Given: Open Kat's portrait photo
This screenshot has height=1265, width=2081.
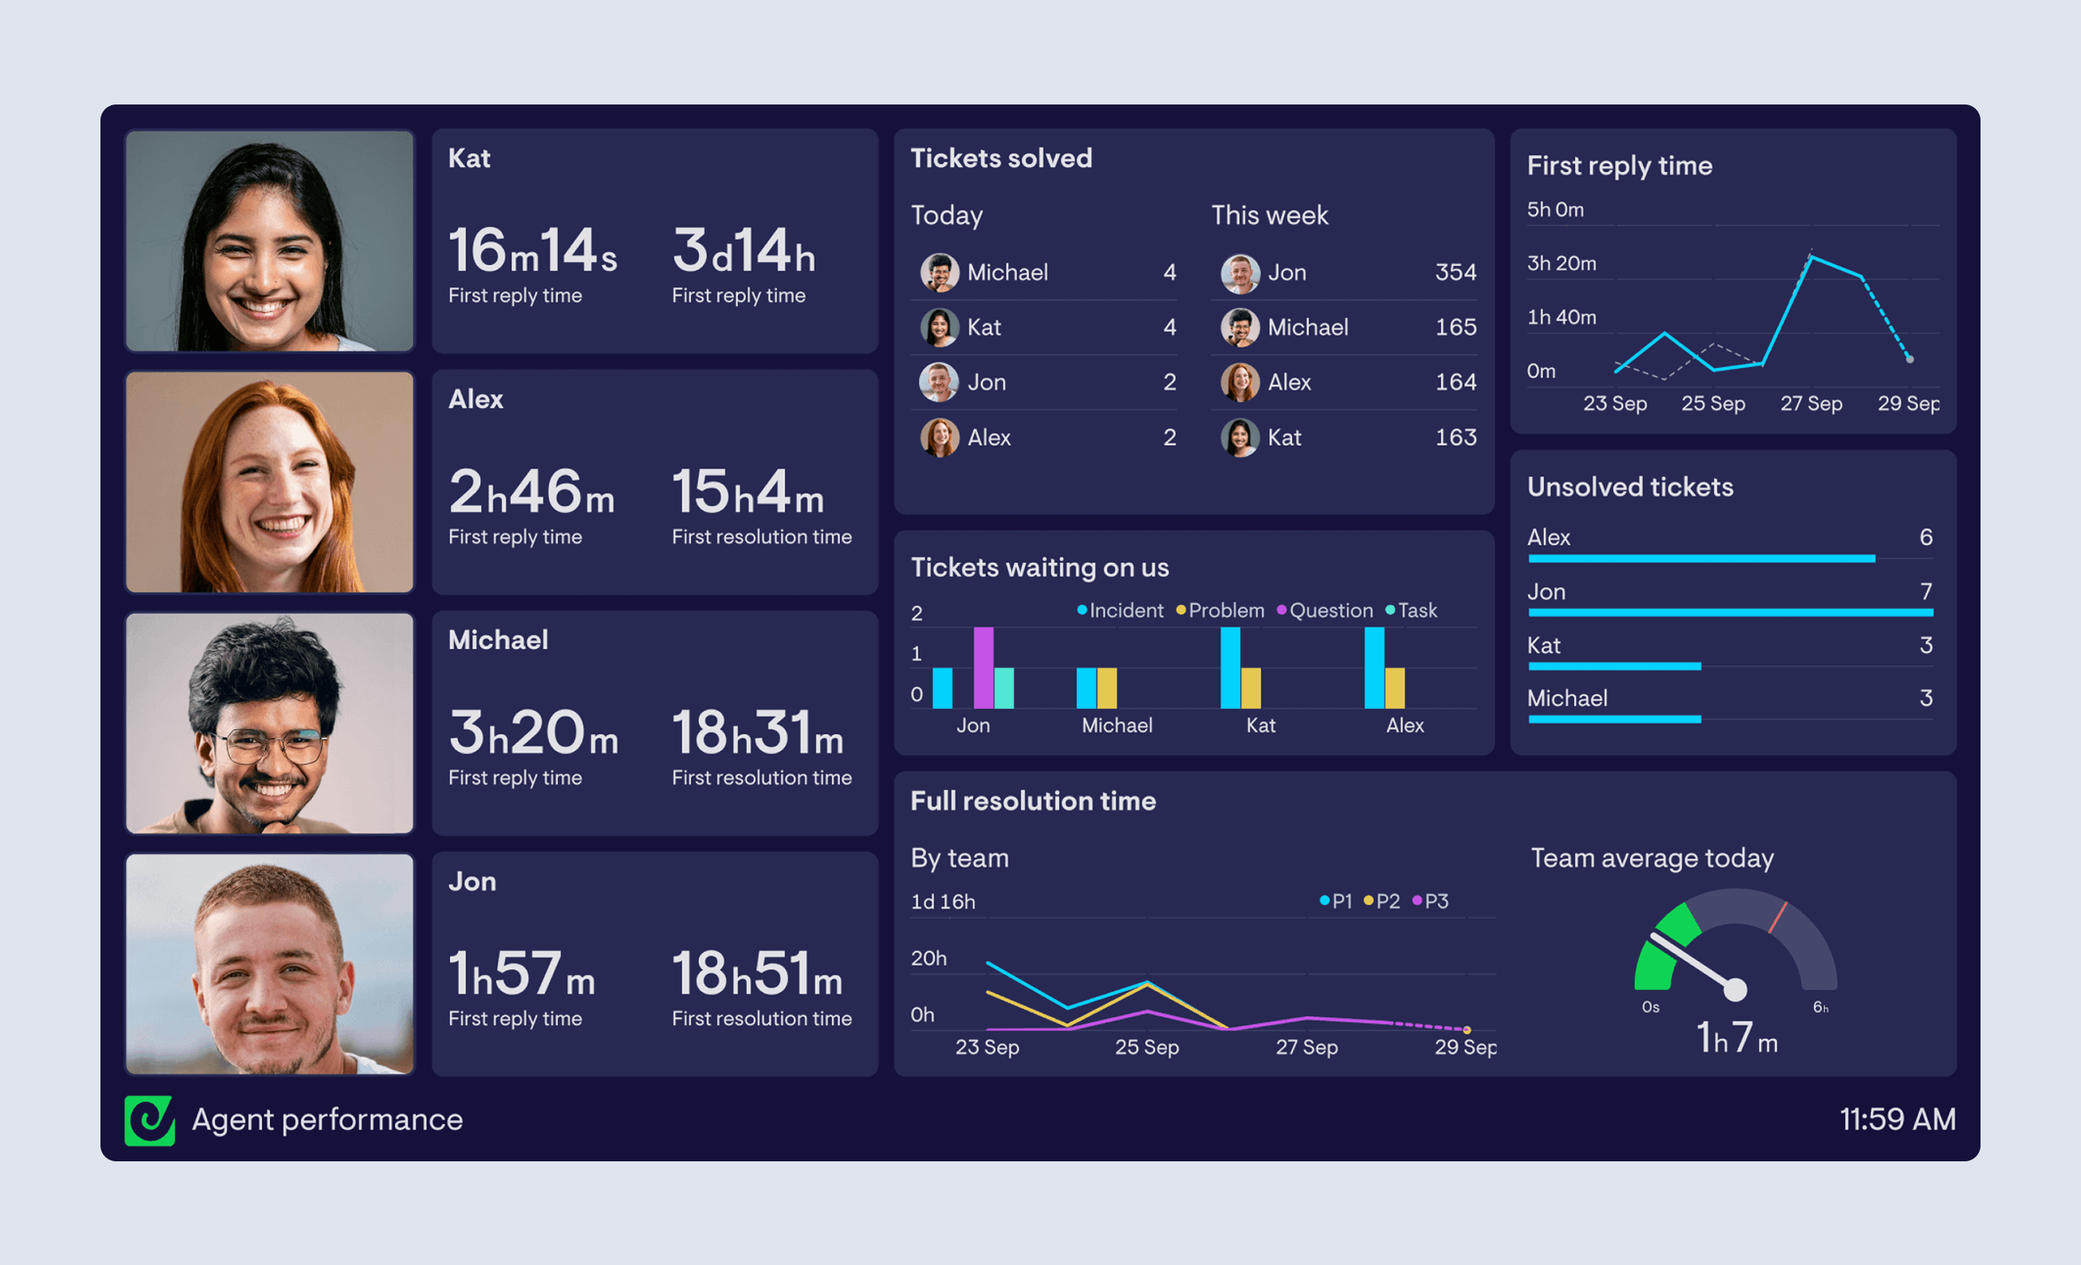Looking at the screenshot, I should point(269,241).
